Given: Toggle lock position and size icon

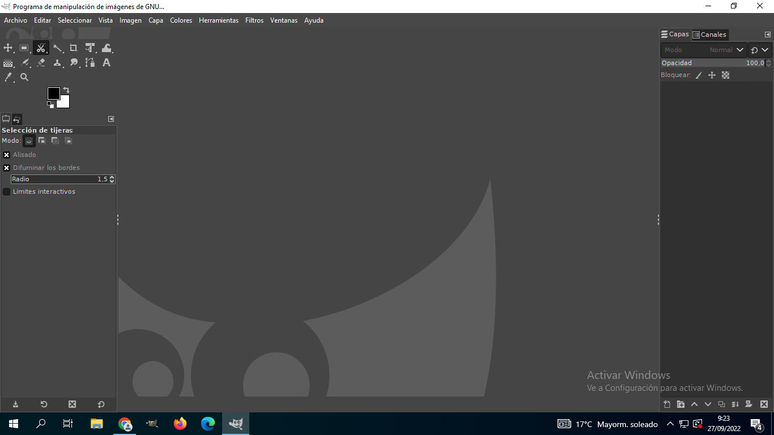Looking at the screenshot, I should [712, 75].
